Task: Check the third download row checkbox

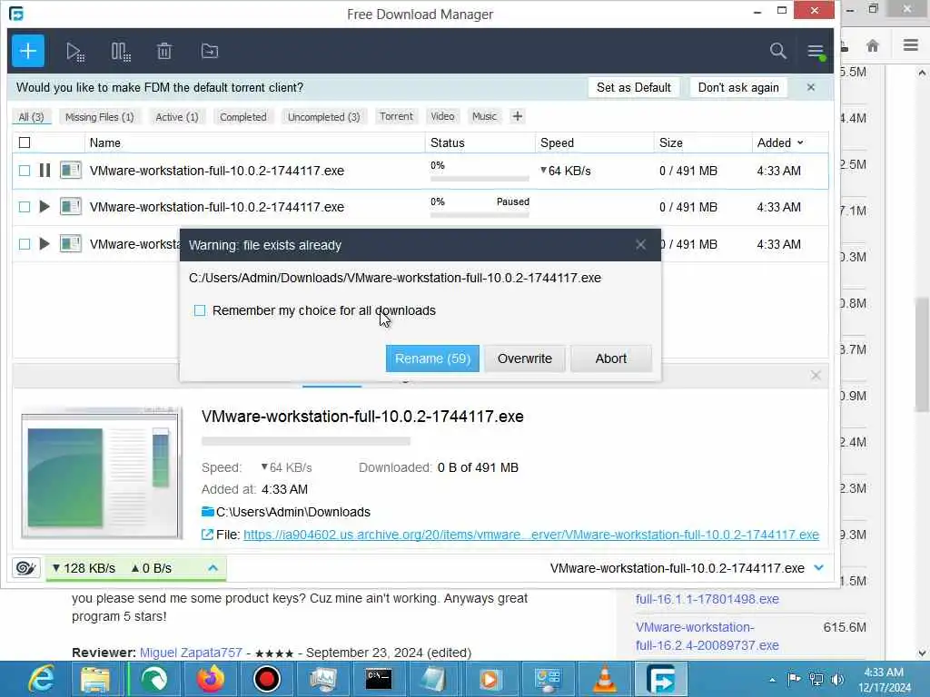Action: tap(25, 243)
